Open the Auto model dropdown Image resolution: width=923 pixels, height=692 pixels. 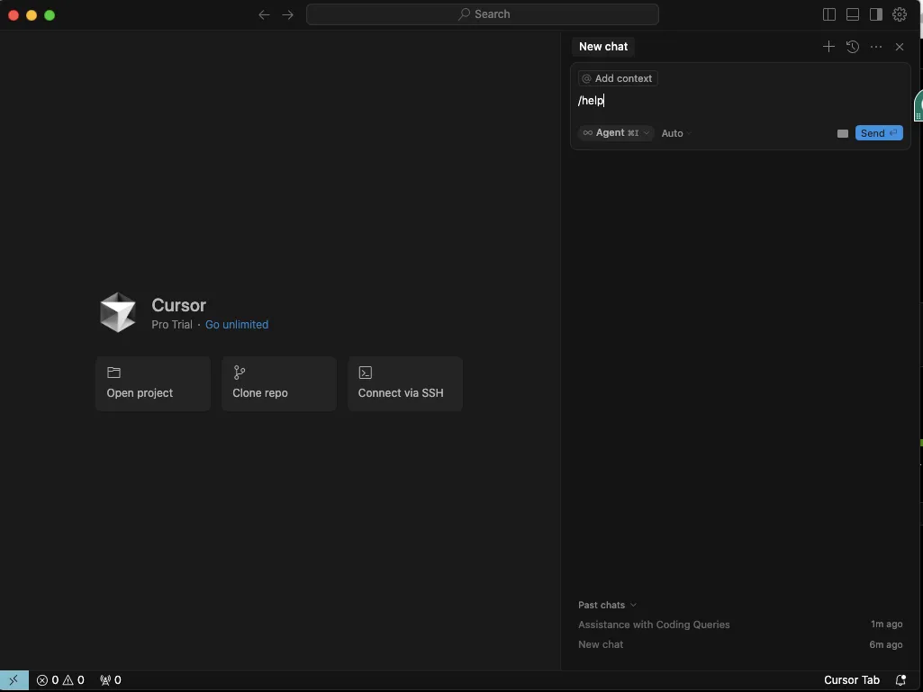tap(675, 133)
